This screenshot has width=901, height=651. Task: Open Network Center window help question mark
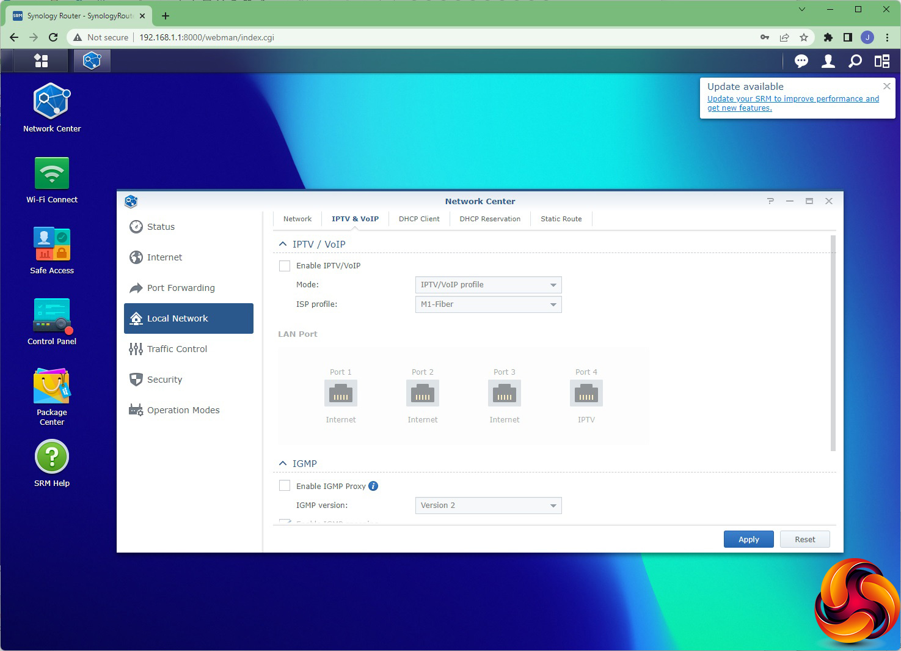click(x=770, y=201)
